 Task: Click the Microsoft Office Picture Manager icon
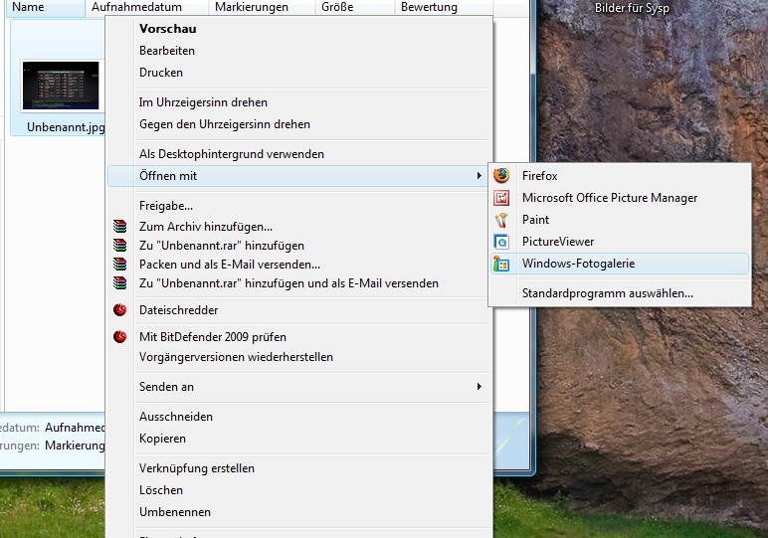pos(501,198)
